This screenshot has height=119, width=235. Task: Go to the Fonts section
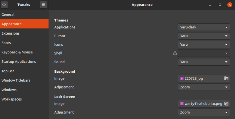pos(6,43)
